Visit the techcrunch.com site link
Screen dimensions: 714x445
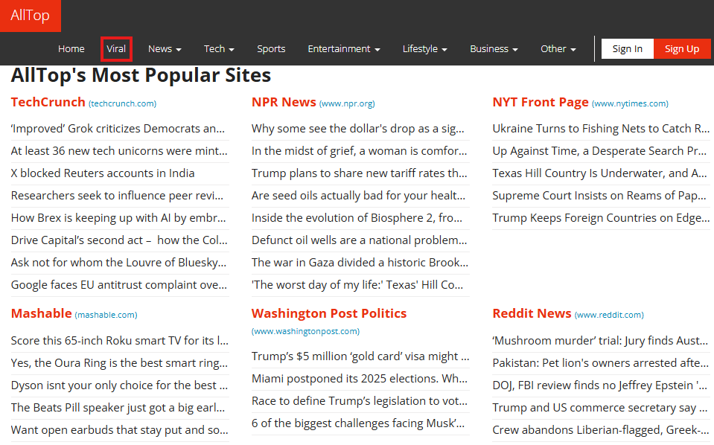pyautogui.click(x=123, y=103)
